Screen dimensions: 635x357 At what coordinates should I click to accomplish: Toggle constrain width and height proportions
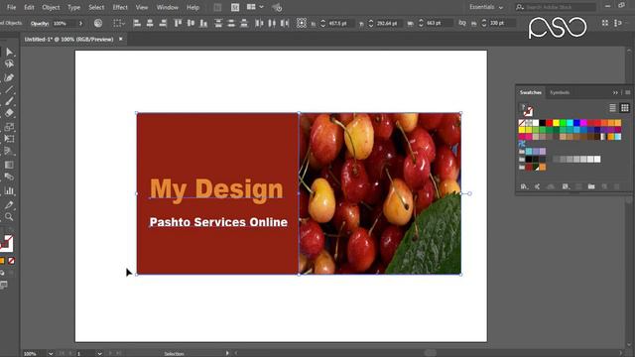click(462, 23)
